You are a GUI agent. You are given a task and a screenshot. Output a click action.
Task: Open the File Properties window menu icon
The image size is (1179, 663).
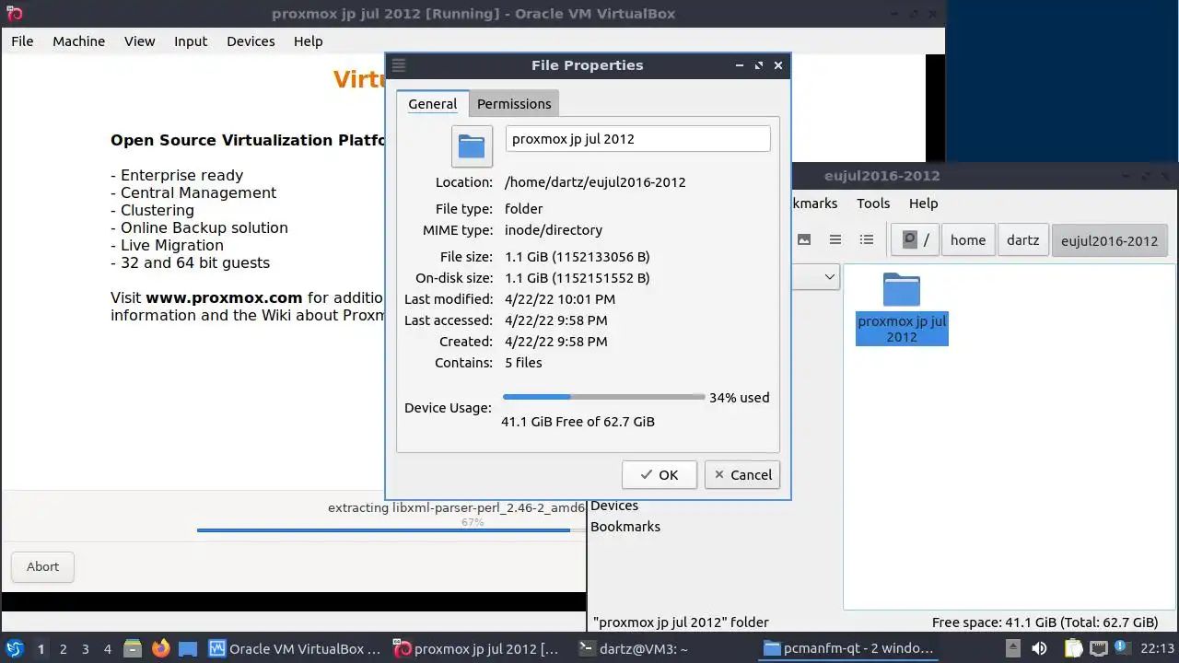click(399, 65)
